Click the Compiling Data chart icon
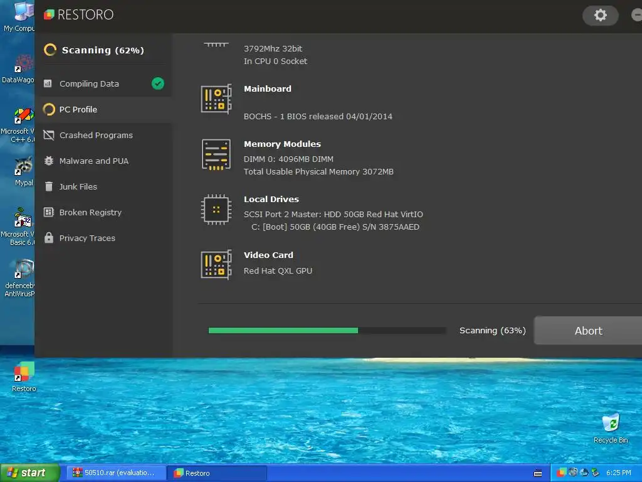The width and height of the screenshot is (642, 482). (48, 83)
